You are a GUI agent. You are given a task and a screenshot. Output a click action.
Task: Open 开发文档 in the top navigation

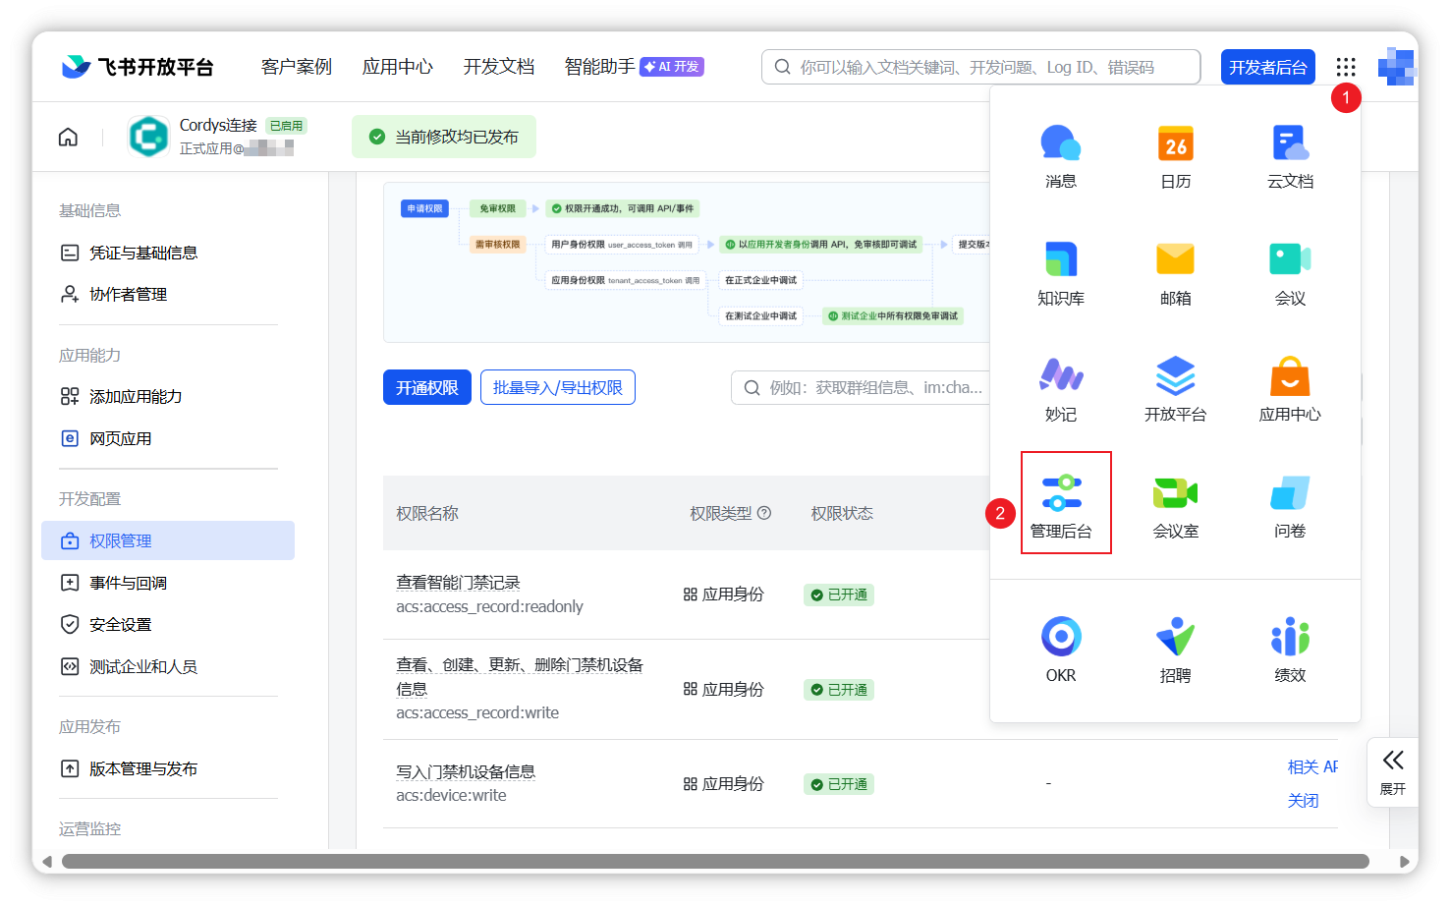499,67
